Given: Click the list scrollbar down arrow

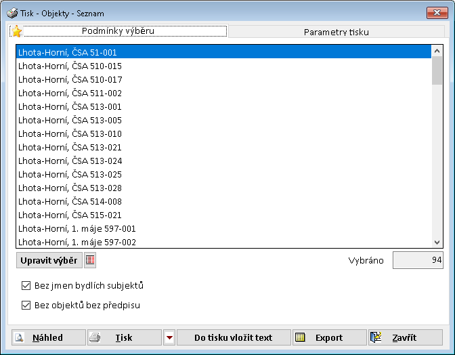Looking at the screenshot, I should tap(437, 242).
